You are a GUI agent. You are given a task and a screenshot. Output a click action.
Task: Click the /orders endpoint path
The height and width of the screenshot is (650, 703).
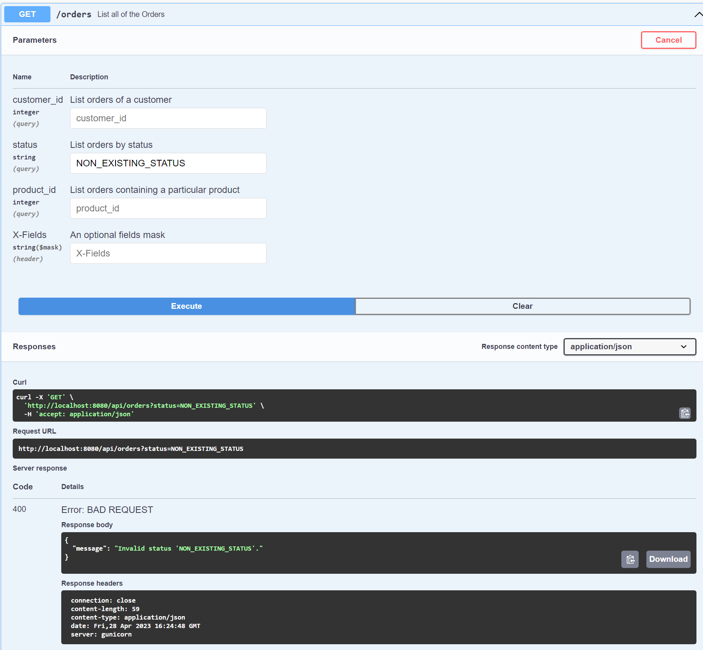(x=74, y=14)
